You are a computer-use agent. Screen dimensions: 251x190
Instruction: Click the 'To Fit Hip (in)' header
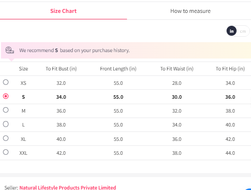[230, 68]
